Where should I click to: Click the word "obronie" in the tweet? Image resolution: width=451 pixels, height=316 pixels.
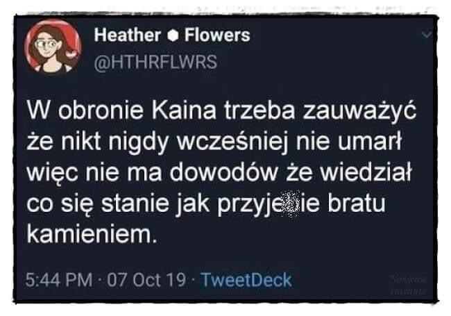[101, 110]
